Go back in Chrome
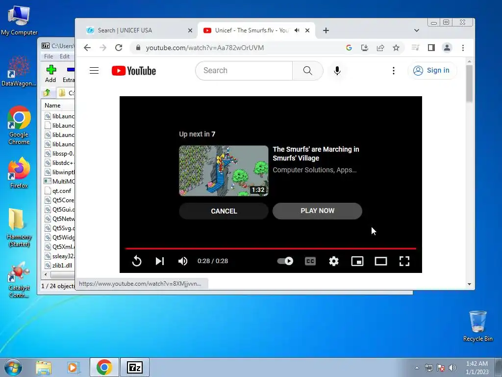Screen dimensions: 502x377 click(87, 48)
